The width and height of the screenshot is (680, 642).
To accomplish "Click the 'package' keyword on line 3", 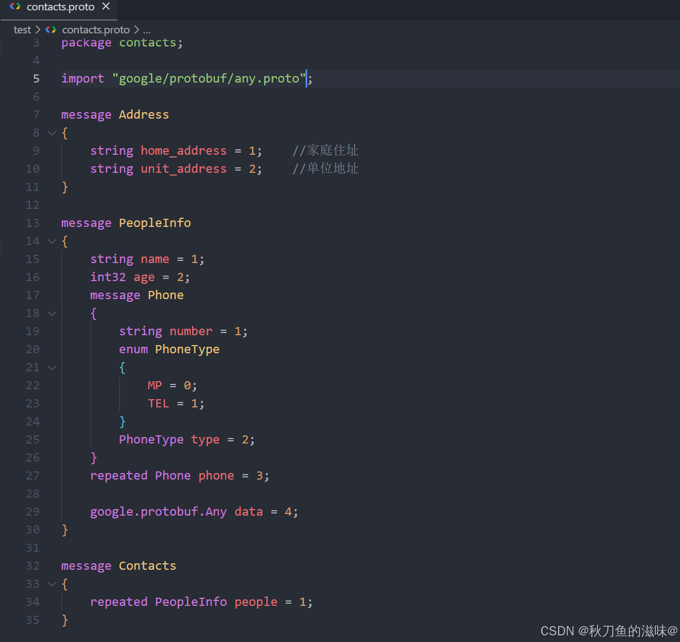I will tap(86, 43).
